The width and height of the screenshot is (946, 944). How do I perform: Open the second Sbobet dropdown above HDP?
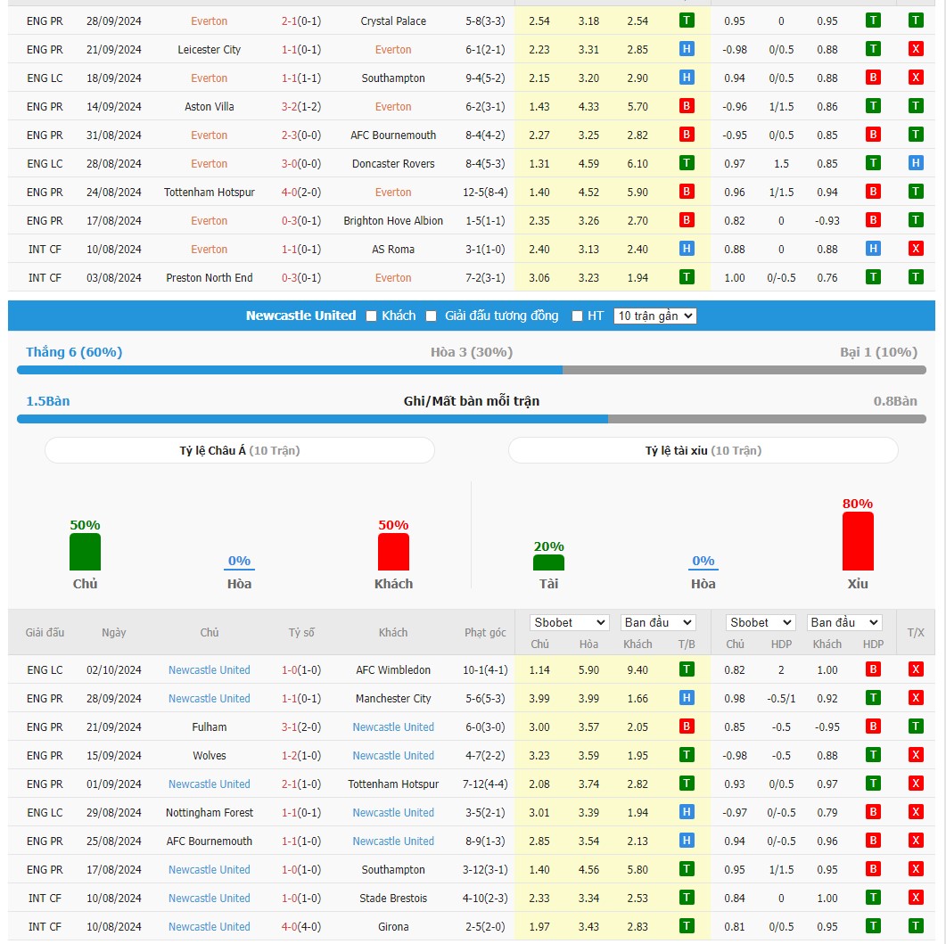pyautogui.click(x=761, y=622)
